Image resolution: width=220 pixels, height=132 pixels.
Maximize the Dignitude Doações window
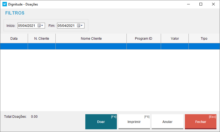coord(201,4)
